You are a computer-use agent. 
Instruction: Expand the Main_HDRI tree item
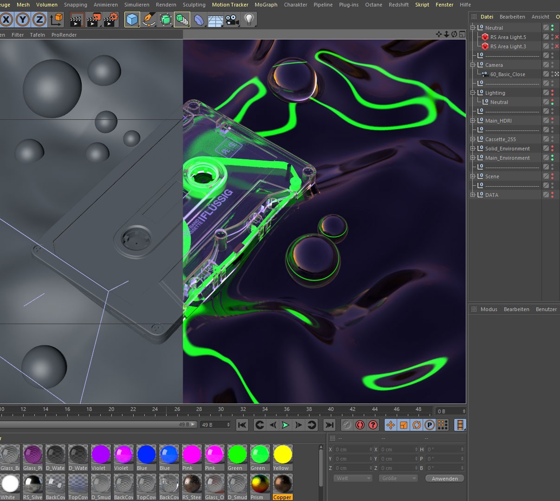472,121
